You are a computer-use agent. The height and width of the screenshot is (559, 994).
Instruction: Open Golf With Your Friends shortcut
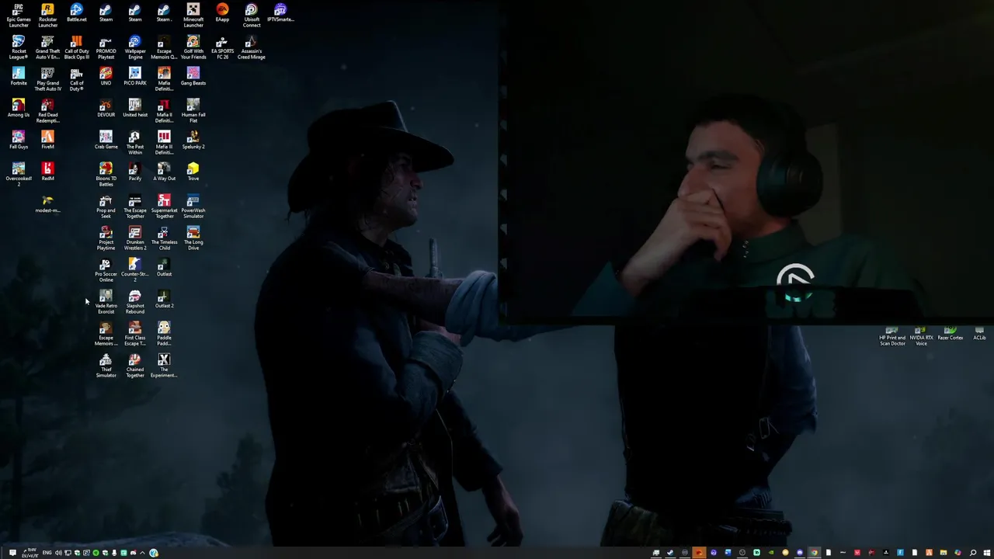[193, 47]
